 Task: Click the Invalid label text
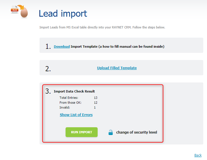point(65,107)
